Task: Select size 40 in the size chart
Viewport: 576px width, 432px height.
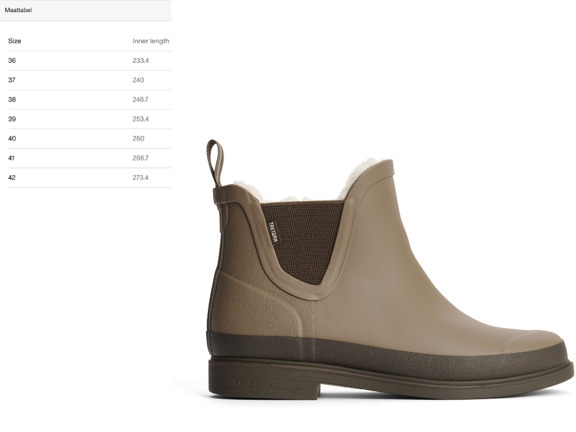Action: (x=12, y=139)
